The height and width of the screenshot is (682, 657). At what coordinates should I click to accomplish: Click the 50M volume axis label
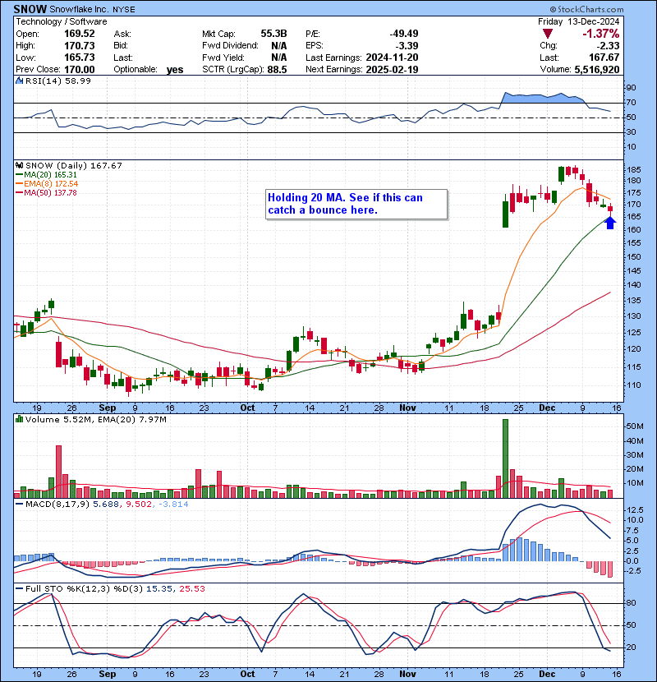click(x=635, y=426)
